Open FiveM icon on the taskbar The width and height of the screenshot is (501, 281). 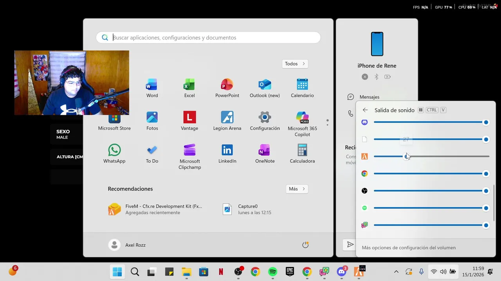359,272
